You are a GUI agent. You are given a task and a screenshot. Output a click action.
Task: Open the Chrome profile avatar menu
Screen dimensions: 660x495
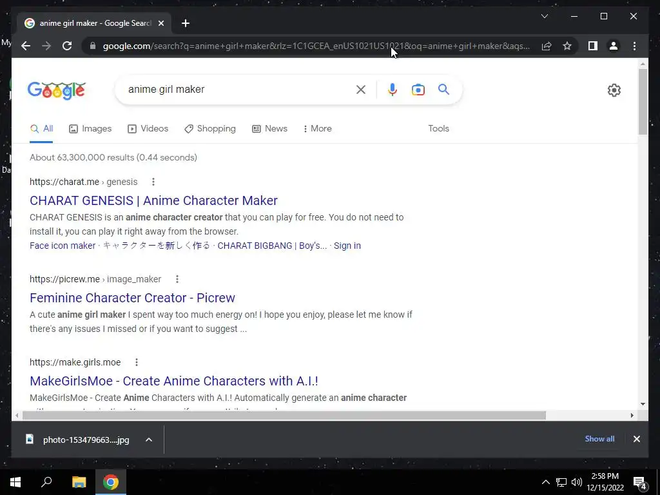coord(614,46)
